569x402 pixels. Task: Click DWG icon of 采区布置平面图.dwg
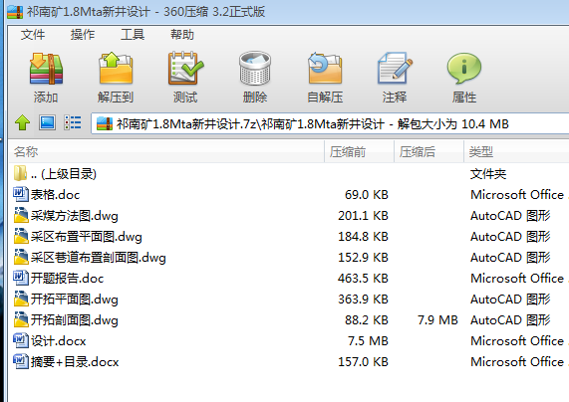click(x=21, y=236)
